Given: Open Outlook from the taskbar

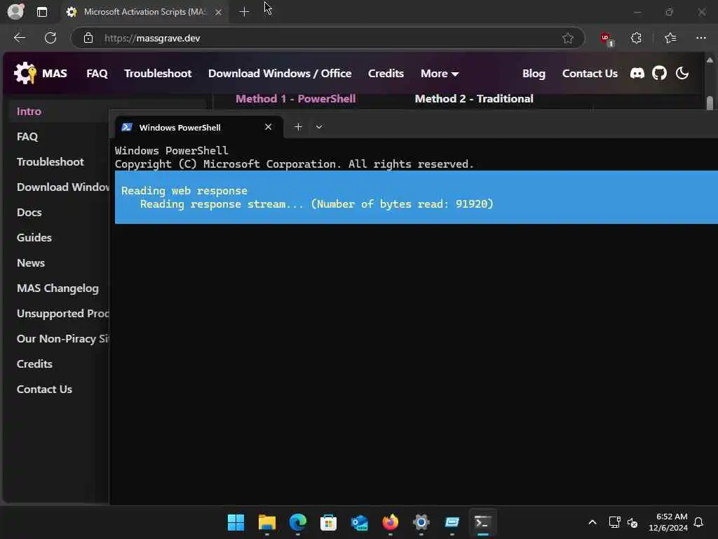Looking at the screenshot, I should tap(360, 522).
